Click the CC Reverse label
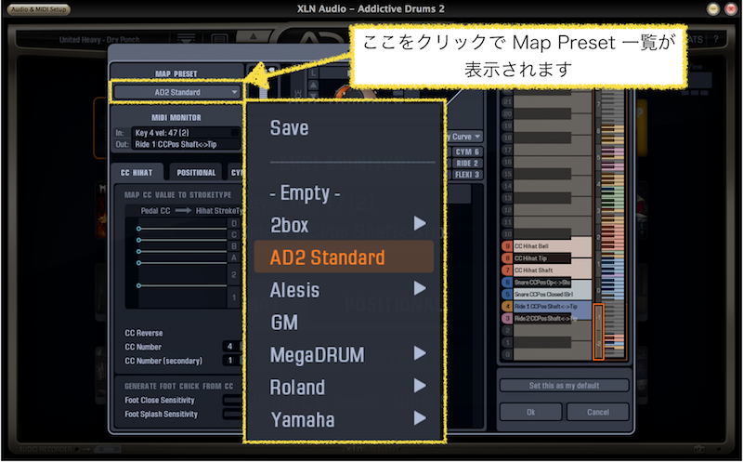 click(144, 333)
